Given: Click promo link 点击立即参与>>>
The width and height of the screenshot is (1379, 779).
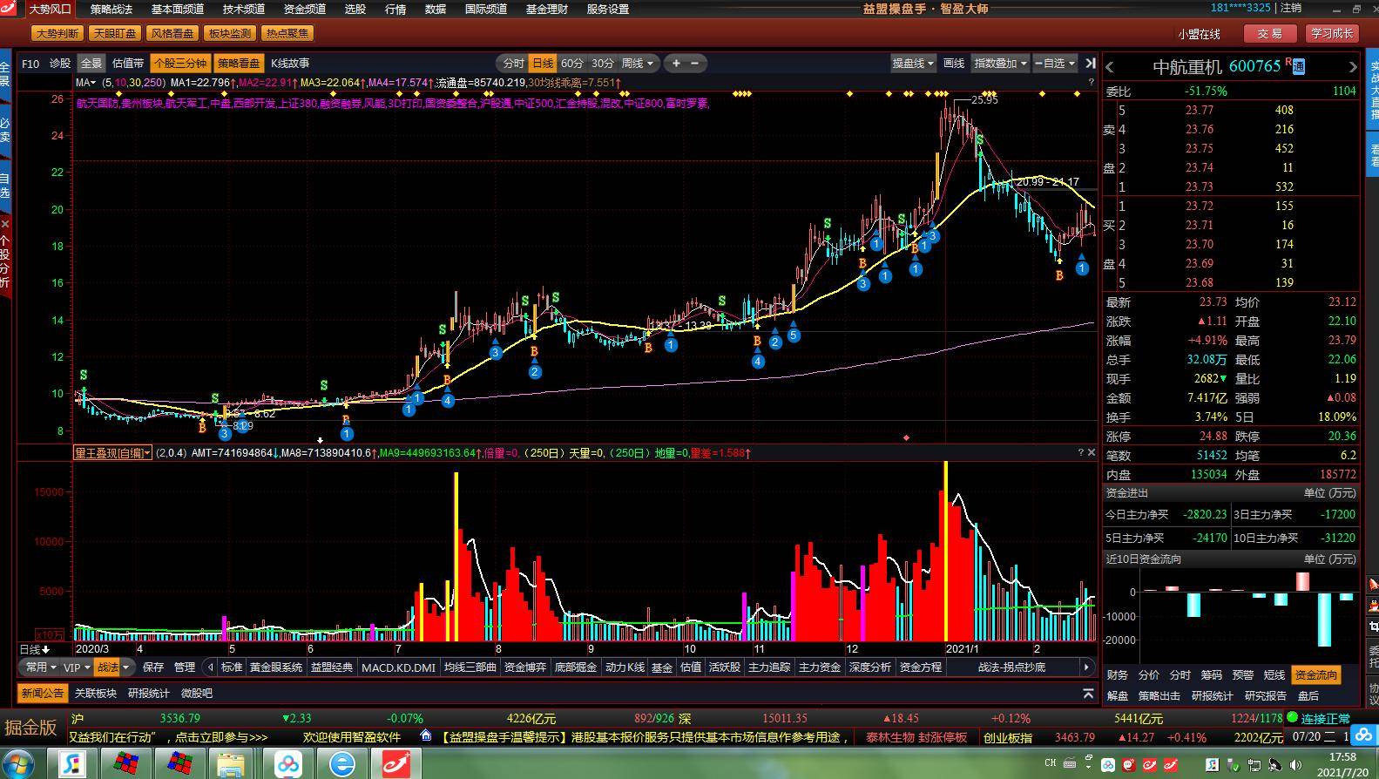Looking at the screenshot, I should click(222, 737).
